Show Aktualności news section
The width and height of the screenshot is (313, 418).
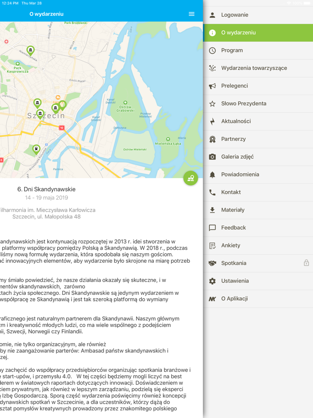tap(258, 121)
